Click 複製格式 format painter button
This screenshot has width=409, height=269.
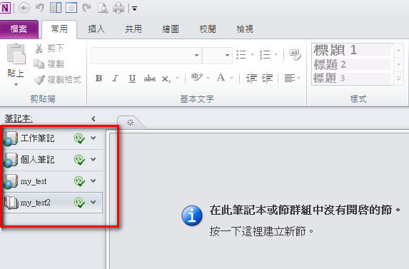(x=57, y=80)
